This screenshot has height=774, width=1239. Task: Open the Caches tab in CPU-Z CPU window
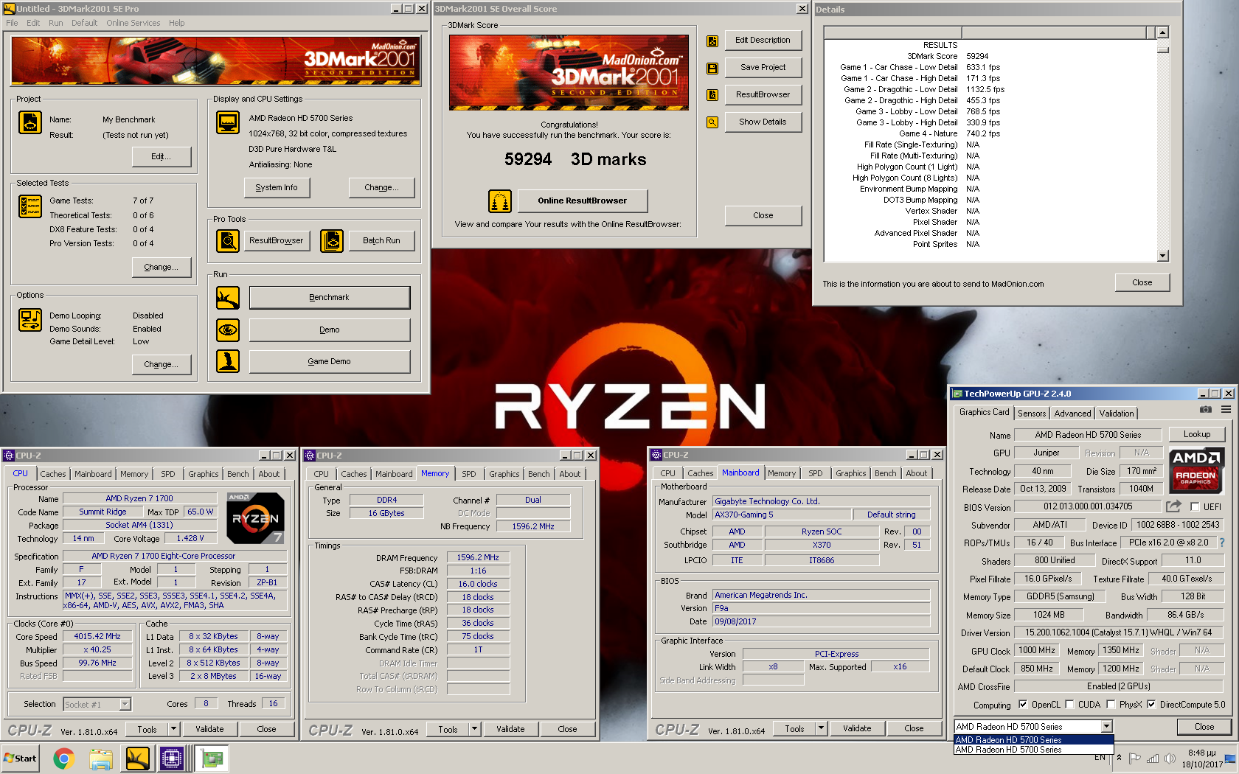coord(53,474)
